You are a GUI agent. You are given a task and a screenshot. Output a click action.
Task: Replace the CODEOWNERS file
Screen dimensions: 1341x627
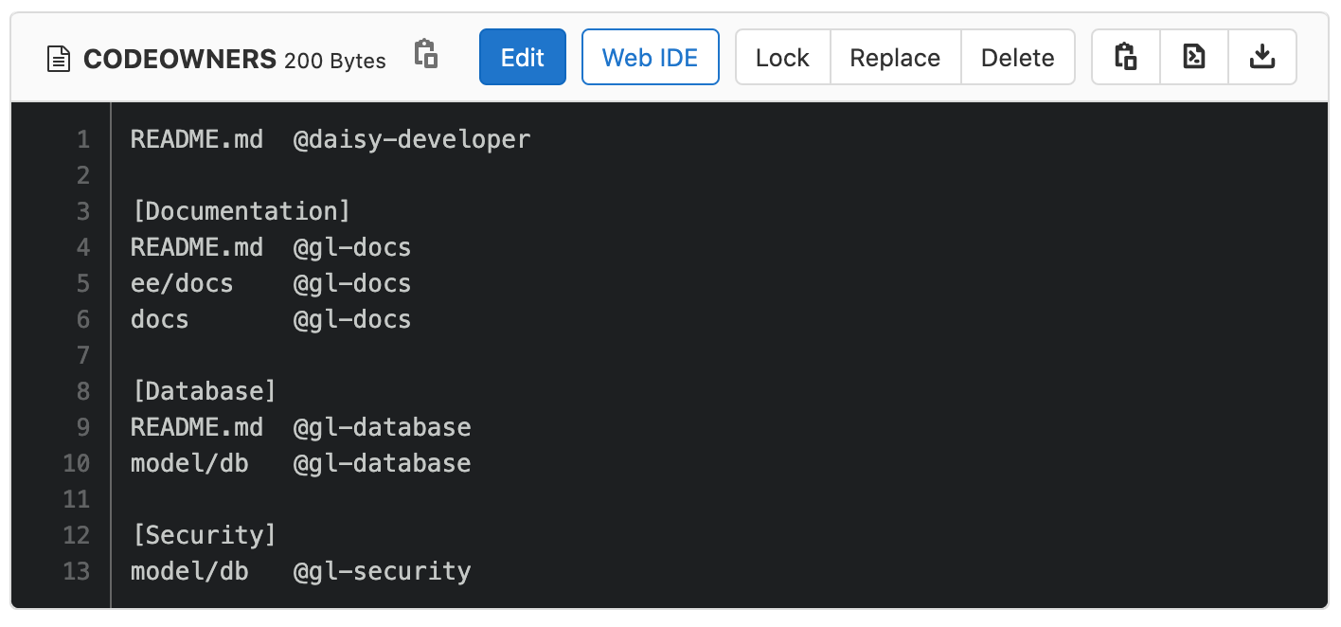[895, 57]
